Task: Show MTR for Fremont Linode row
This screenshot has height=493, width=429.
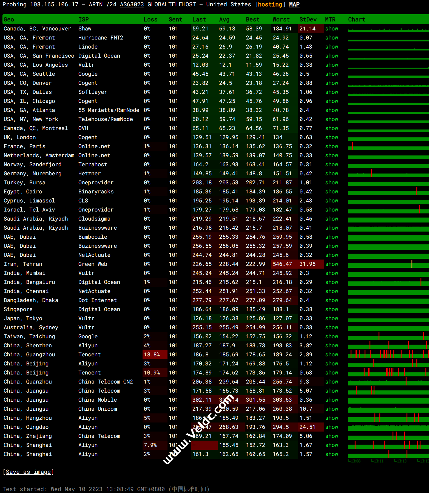Action: pos(331,47)
